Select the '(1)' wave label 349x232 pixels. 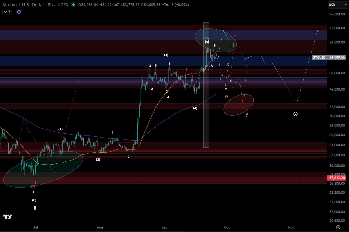click(60, 129)
